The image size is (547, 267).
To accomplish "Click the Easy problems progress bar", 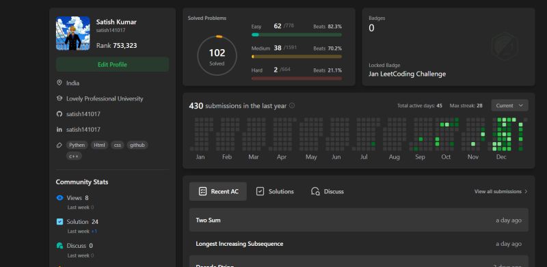I will pyautogui.click(x=297, y=35).
